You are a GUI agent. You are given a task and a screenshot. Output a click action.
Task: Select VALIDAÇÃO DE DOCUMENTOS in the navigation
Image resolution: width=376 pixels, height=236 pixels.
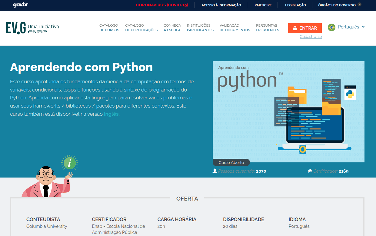[235, 28]
